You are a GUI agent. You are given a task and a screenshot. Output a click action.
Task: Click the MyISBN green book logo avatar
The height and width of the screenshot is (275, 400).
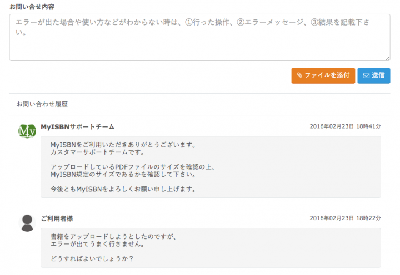pyautogui.click(x=27, y=130)
